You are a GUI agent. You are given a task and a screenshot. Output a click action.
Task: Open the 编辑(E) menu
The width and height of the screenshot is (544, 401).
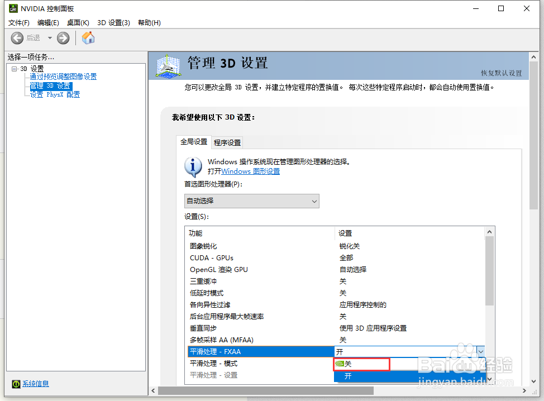[x=48, y=22]
